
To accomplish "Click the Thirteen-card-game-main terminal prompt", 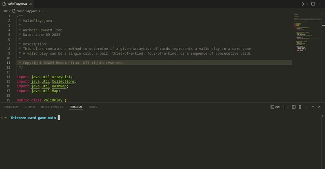I will [33, 118].
